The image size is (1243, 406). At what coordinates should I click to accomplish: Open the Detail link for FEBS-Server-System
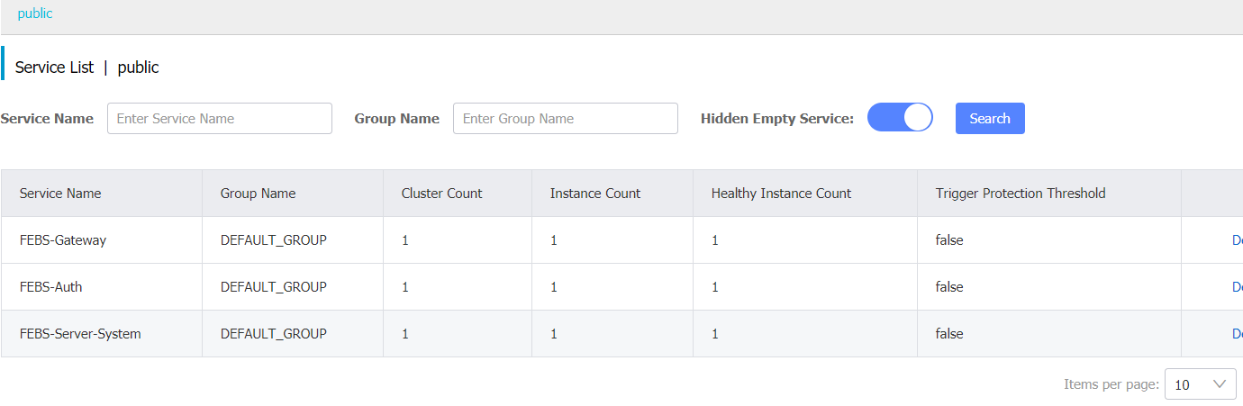coord(1237,334)
